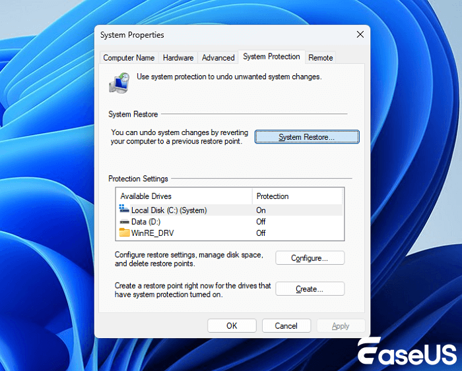This screenshot has height=371, width=462.
Task: Click the On status for Local Disk
Action: [261, 210]
